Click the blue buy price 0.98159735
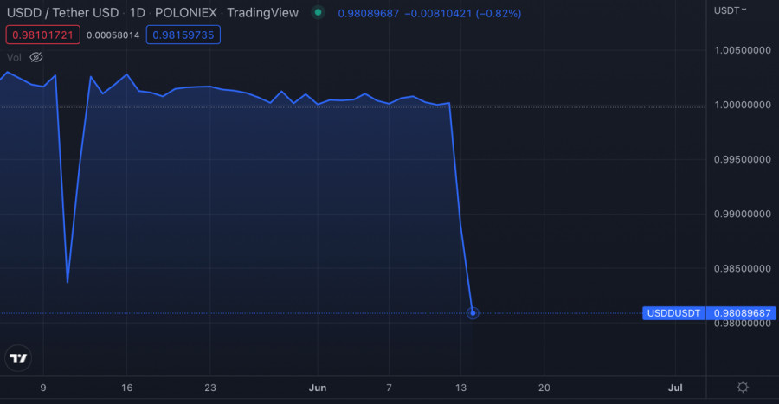Screen dimensions: 779x404 tap(183, 35)
